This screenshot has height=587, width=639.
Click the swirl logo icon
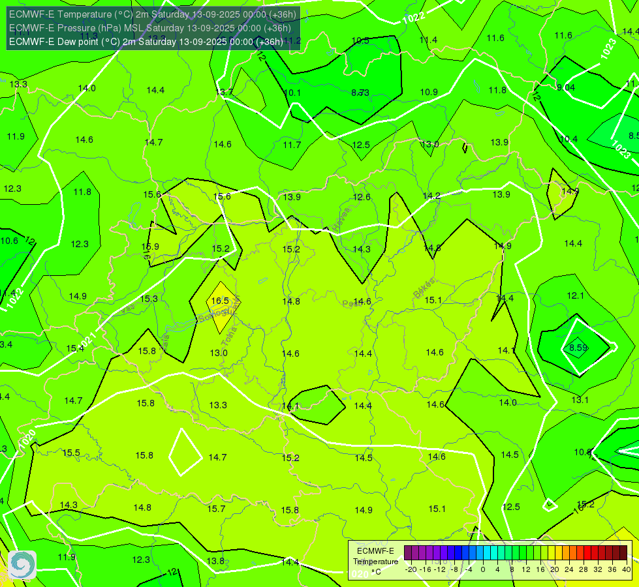tap(22, 565)
